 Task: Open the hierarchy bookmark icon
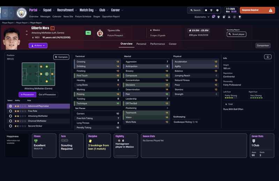pos(229,17)
